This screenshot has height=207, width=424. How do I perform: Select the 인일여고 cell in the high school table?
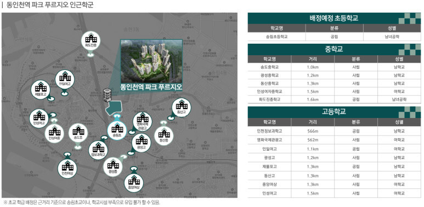pyautogui.click(x=269, y=149)
